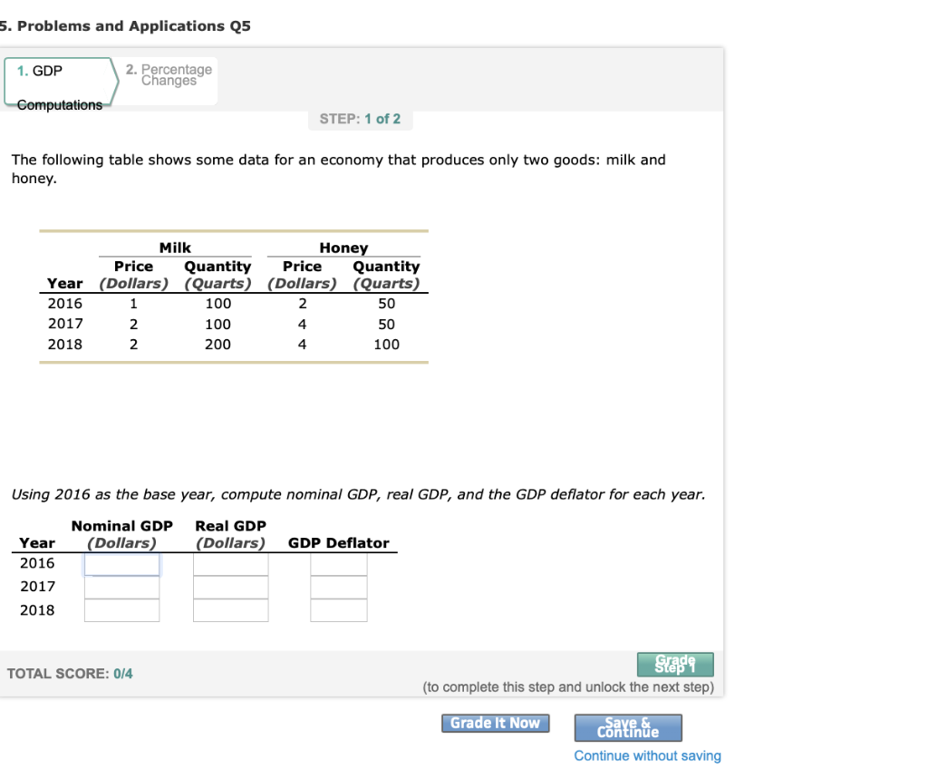Select the 2018 Real GDP entry box
928x779 pixels.
click(230, 609)
